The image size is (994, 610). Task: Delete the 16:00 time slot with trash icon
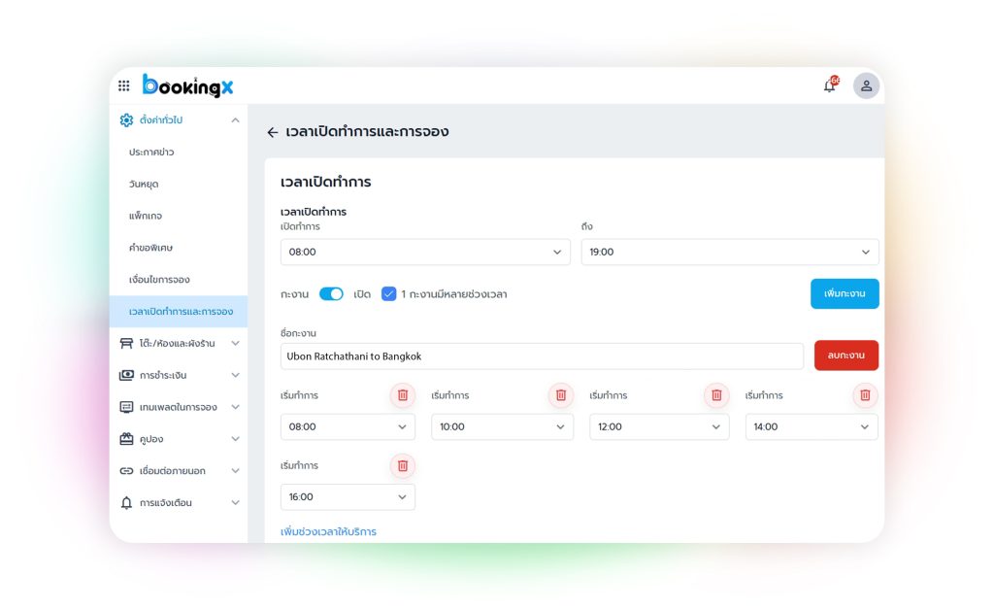(402, 465)
